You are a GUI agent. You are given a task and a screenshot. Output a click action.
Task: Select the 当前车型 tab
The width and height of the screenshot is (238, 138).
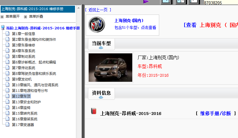coord(101,44)
